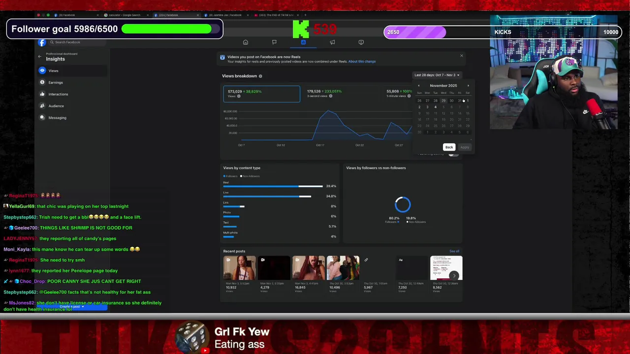Click the next arrow on recent posts carousel
Viewport: 630px width, 354px height.
click(454, 276)
